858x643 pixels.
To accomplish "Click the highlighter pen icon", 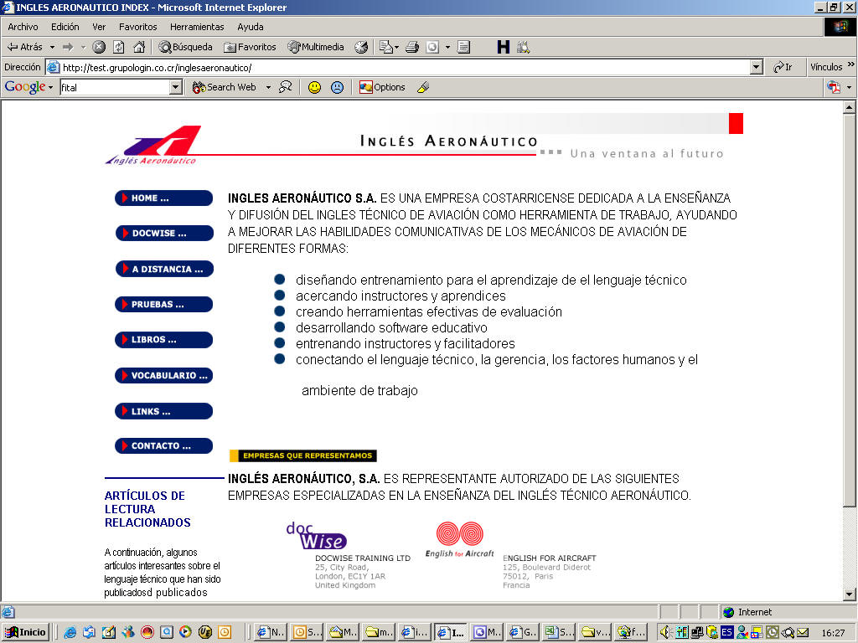I will pyautogui.click(x=423, y=87).
